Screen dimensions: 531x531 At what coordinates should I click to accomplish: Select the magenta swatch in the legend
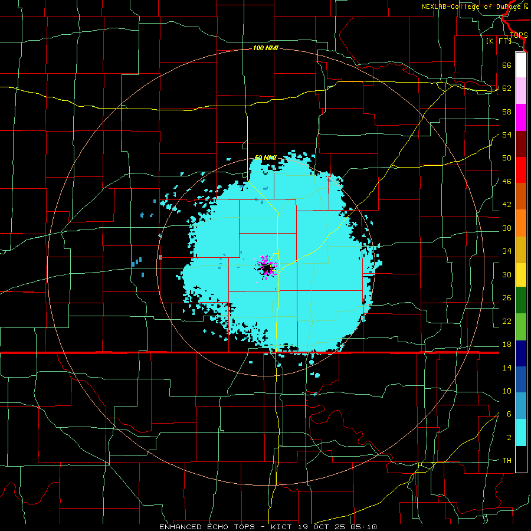tap(521, 117)
